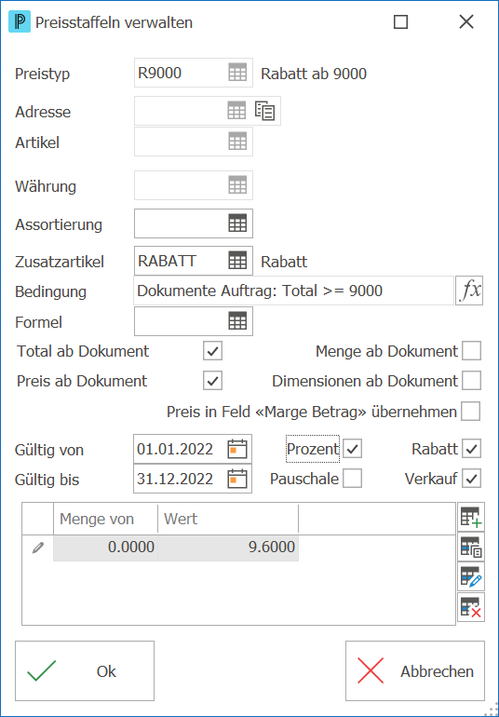Toggle the Rabatt checkbox
This screenshot has height=717, width=499.
(x=471, y=449)
